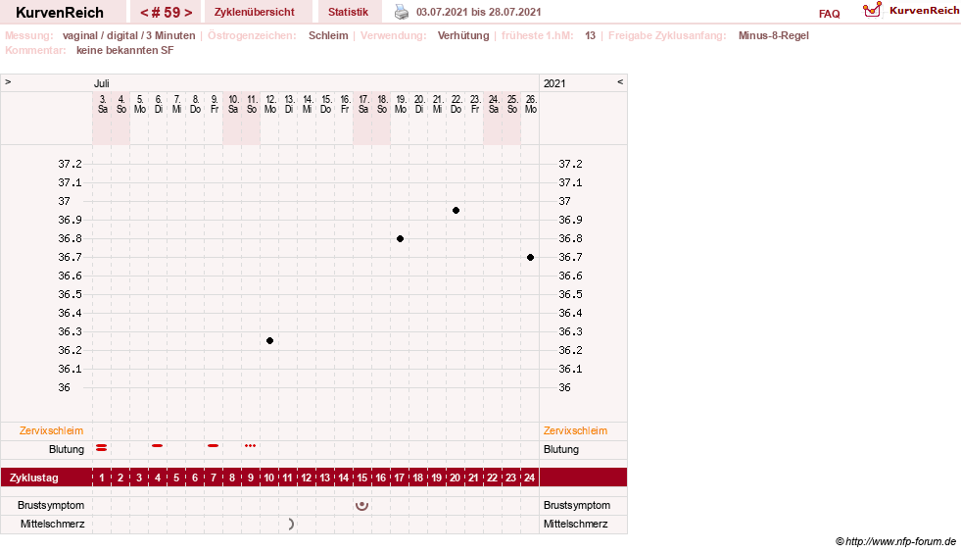Click the right 'Mittelschmerz' row label

[x=575, y=524]
